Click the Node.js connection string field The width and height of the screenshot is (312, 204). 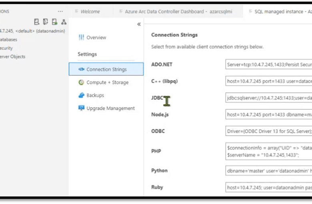269,114
